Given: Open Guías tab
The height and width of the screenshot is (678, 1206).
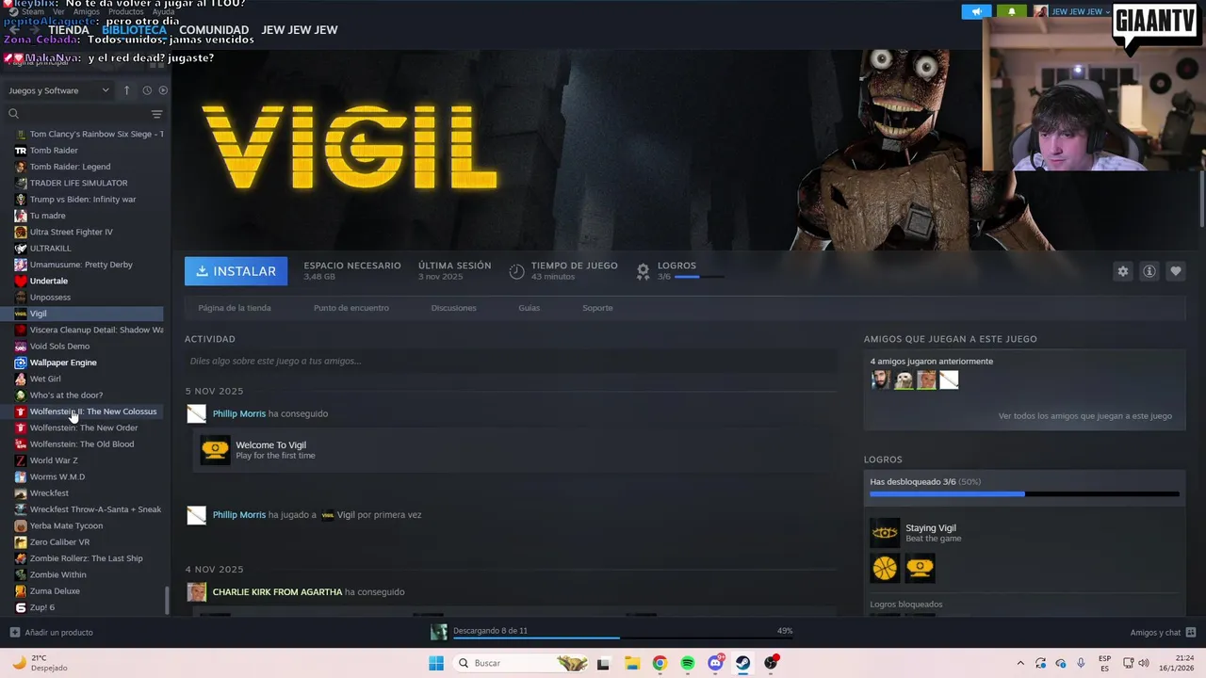Looking at the screenshot, I should (x=529, y=308).
